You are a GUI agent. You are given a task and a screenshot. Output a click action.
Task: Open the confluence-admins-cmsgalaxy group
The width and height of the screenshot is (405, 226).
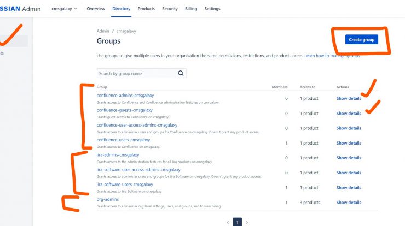125,96
